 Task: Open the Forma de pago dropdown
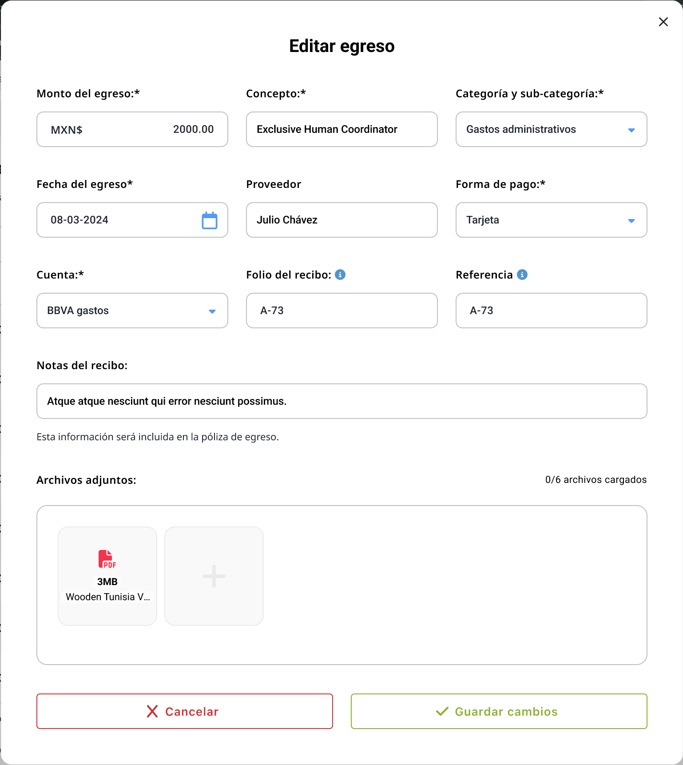[552, 220]
